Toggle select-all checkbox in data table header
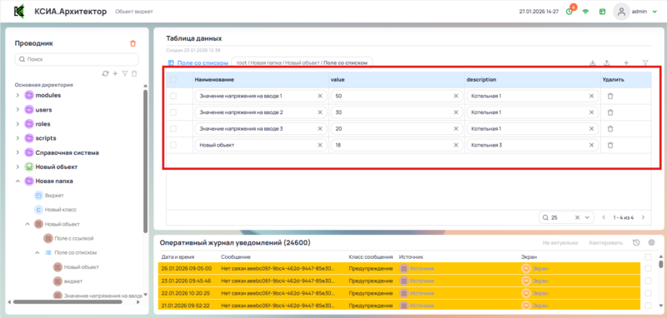This screenshot has height=318, width=667. click(x=173, y=80)
